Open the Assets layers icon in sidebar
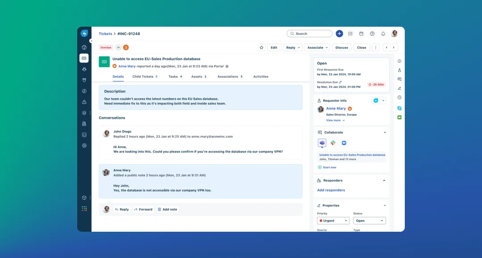 point(84,113)
